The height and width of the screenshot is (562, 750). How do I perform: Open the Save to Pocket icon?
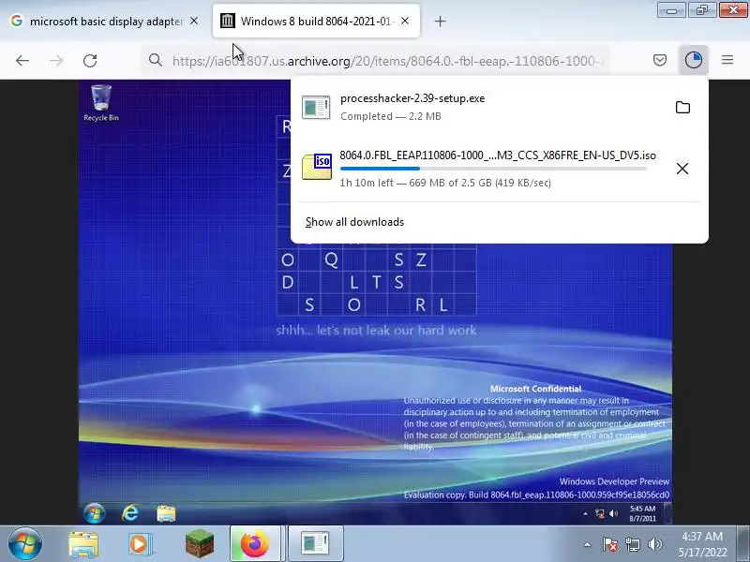[x=660, y=60]
